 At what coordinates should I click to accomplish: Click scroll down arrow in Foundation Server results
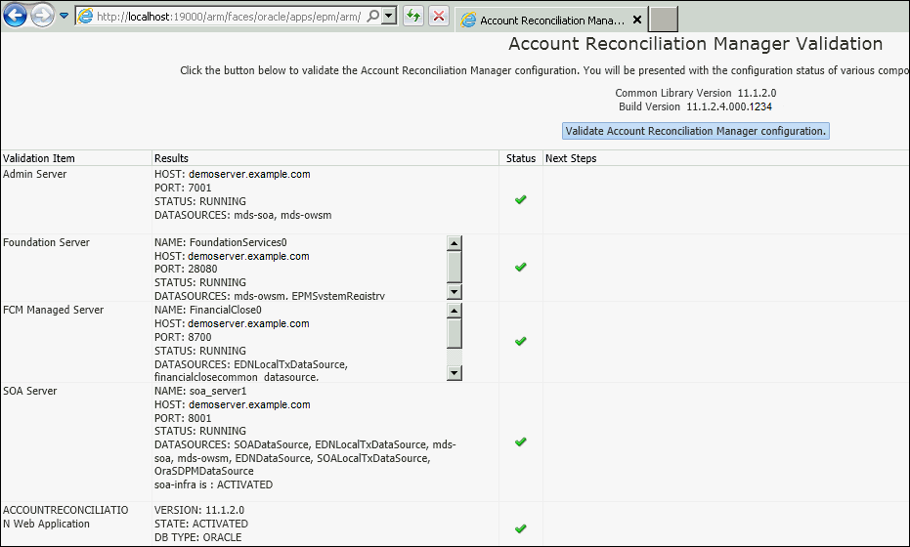(455, 292)
